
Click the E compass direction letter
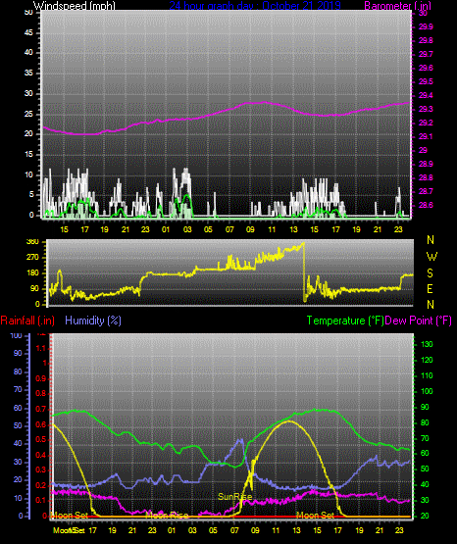click(430, 289)
